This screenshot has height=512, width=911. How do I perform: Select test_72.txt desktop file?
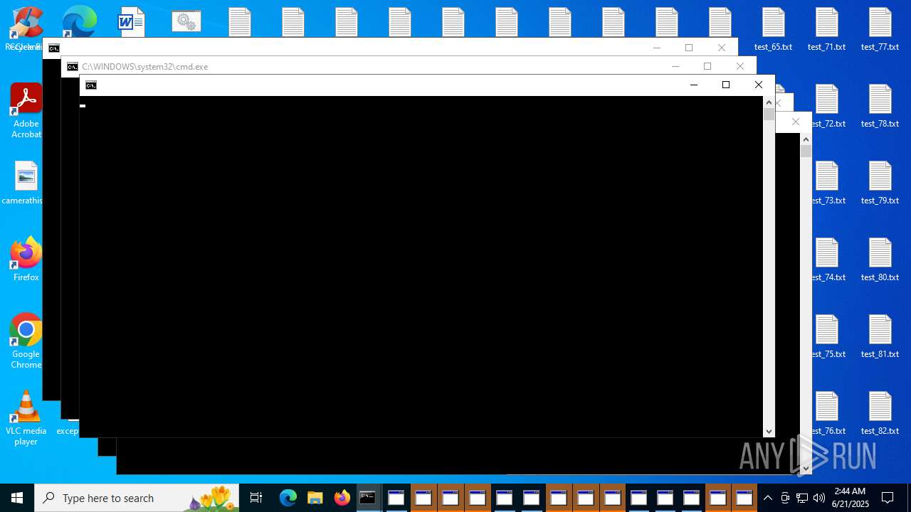(x=828, y=107)
